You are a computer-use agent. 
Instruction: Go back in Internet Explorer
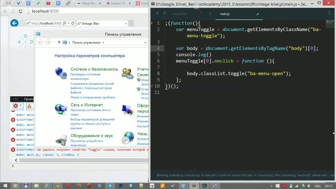(14, 23)
